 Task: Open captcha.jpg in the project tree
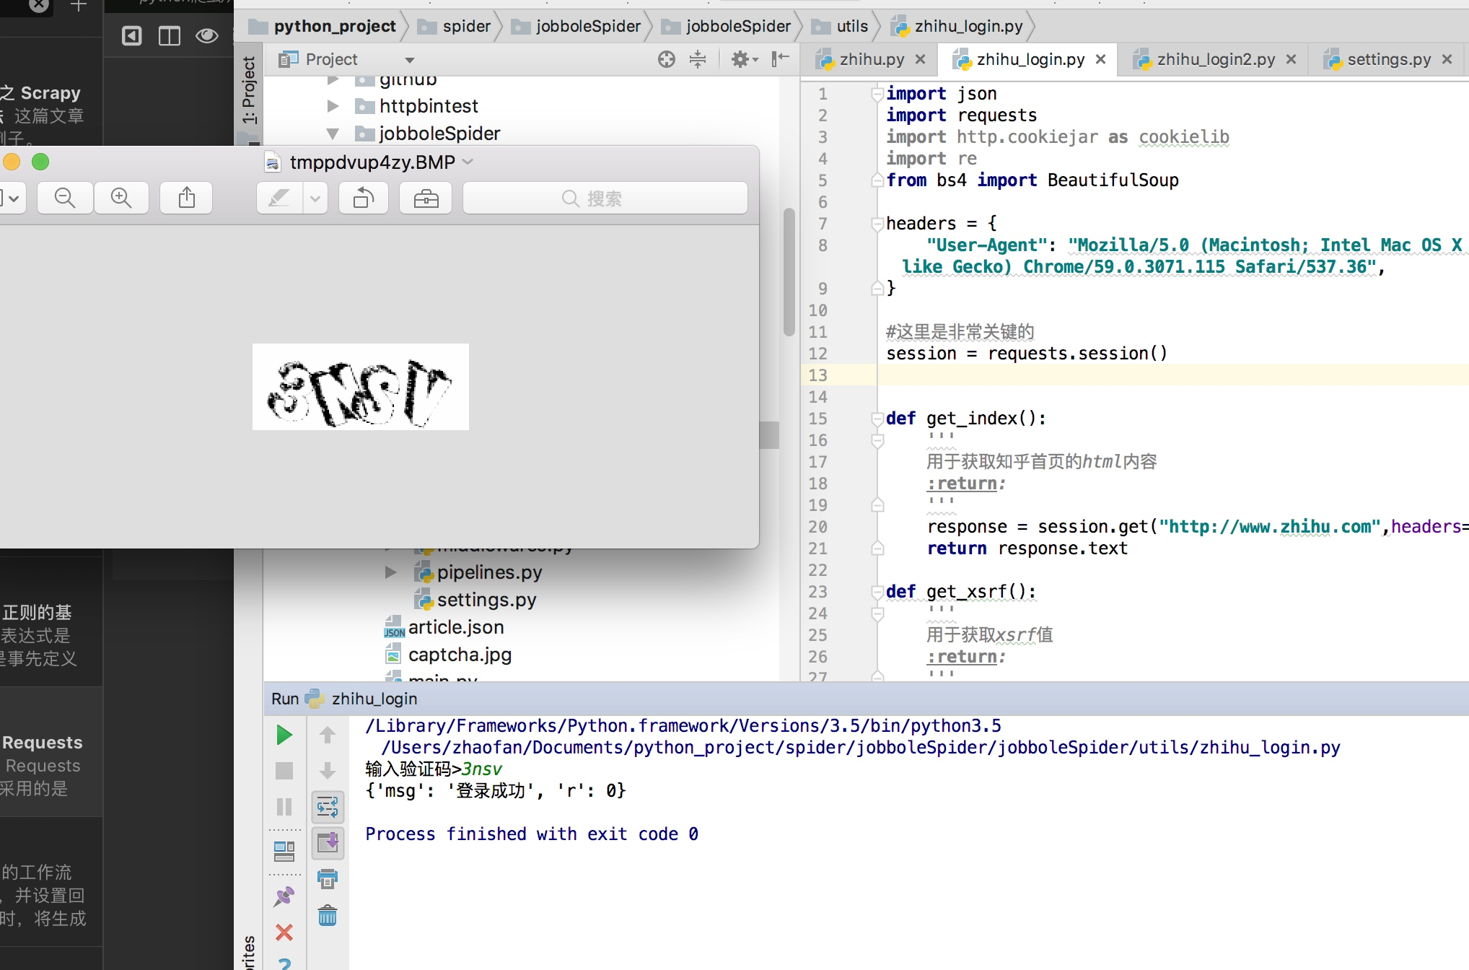point(460,655)
